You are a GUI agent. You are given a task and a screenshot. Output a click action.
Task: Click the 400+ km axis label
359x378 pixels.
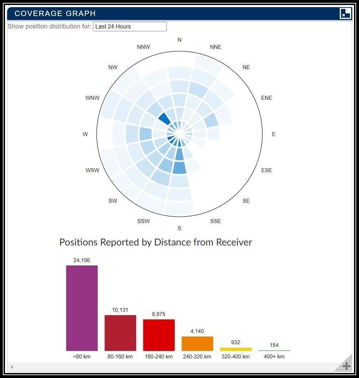coord(274,357)
